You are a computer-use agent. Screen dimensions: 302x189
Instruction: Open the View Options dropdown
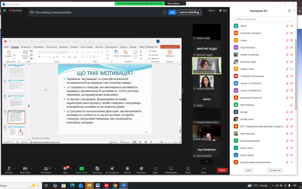click(175, 3)
